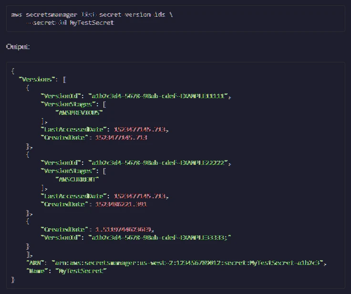Screen dimensions: 351x294
Task: Click the "VersionStages" key above AWSCURRENT
Action: point(68,171)
